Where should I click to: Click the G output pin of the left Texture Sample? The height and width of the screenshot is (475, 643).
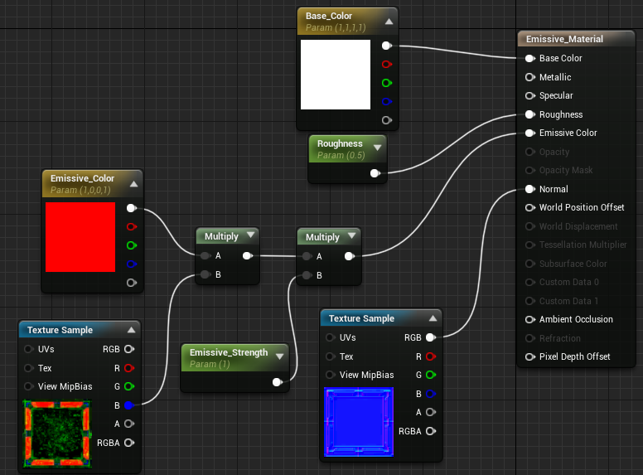tap(129, 386)
